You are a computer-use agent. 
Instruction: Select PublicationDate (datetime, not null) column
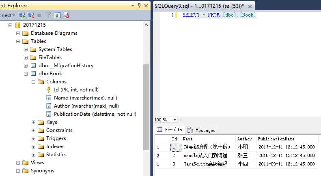pos(95,114)
